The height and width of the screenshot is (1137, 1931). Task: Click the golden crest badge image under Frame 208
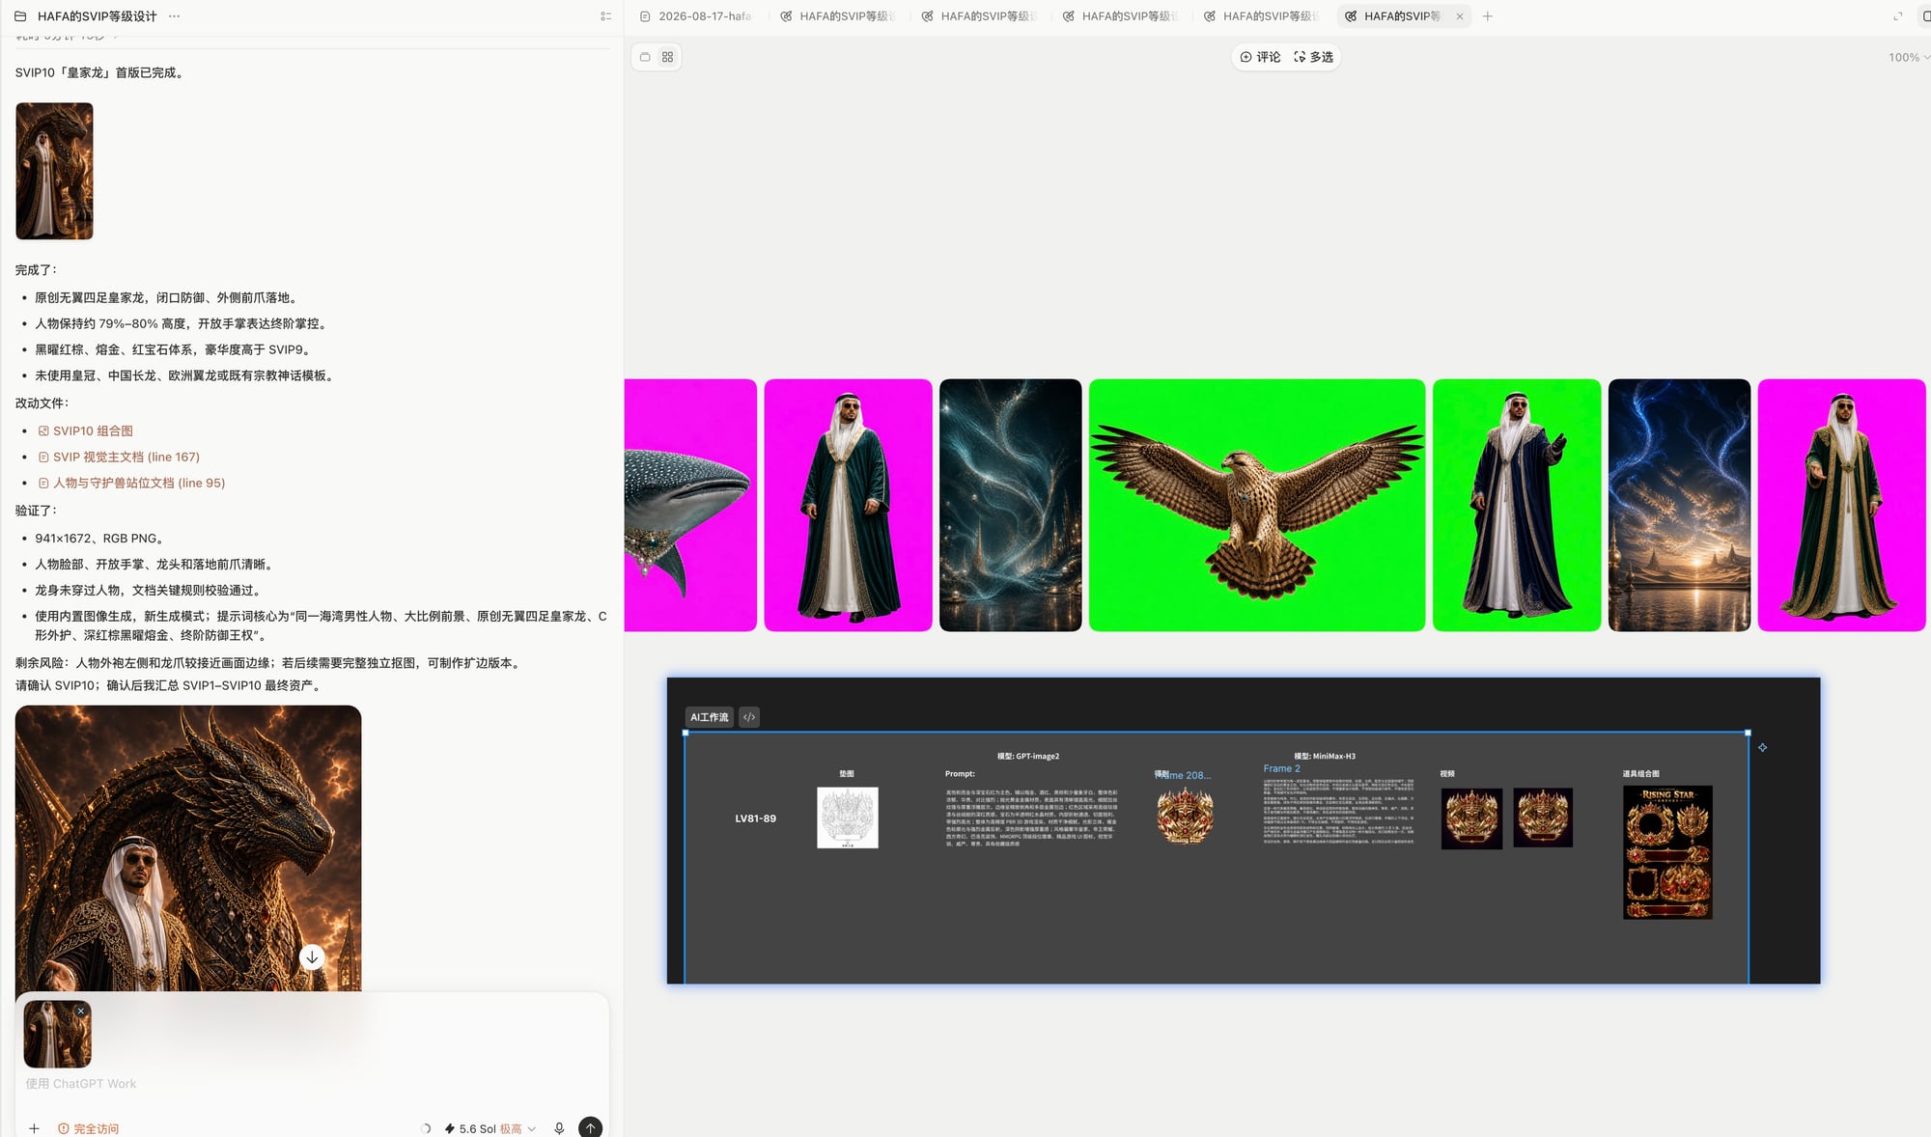[1185, 817]
